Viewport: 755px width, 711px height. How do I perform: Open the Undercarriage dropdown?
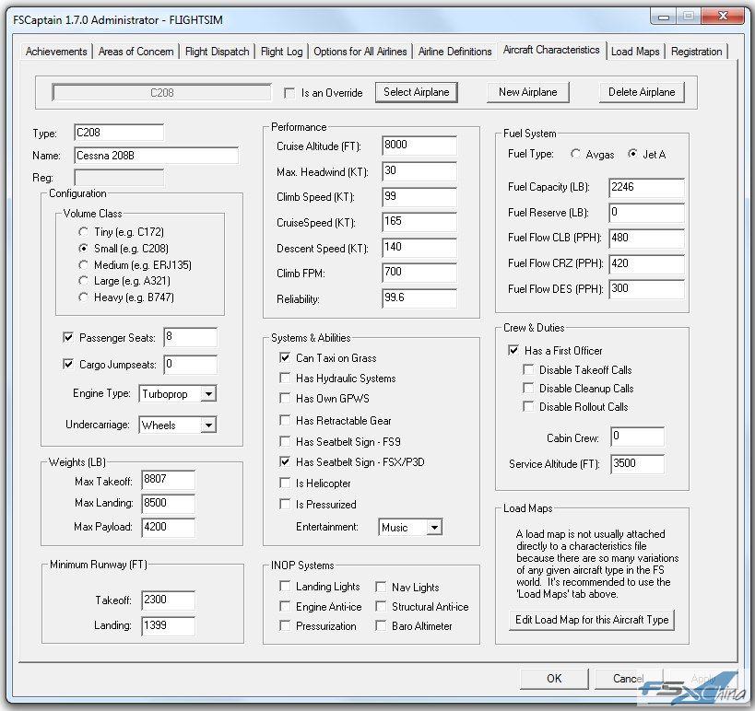pos(178,425)
